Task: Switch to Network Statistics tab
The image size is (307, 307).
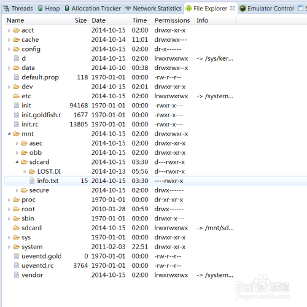Action: pyautogui.click(x=153, y=9)
